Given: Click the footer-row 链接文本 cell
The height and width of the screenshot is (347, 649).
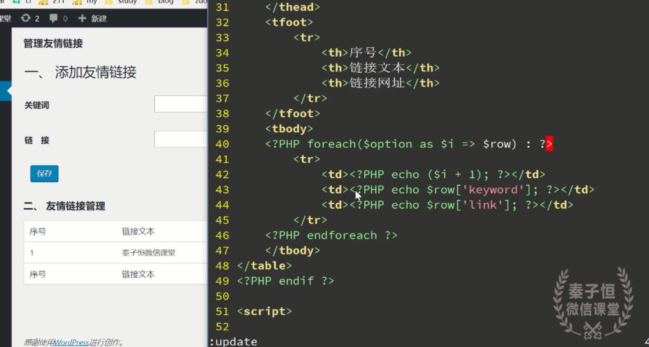Looking at the screenshot, I should point(138,274).
